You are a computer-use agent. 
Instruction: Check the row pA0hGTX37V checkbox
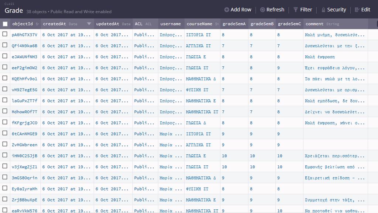tap(5, 34)
